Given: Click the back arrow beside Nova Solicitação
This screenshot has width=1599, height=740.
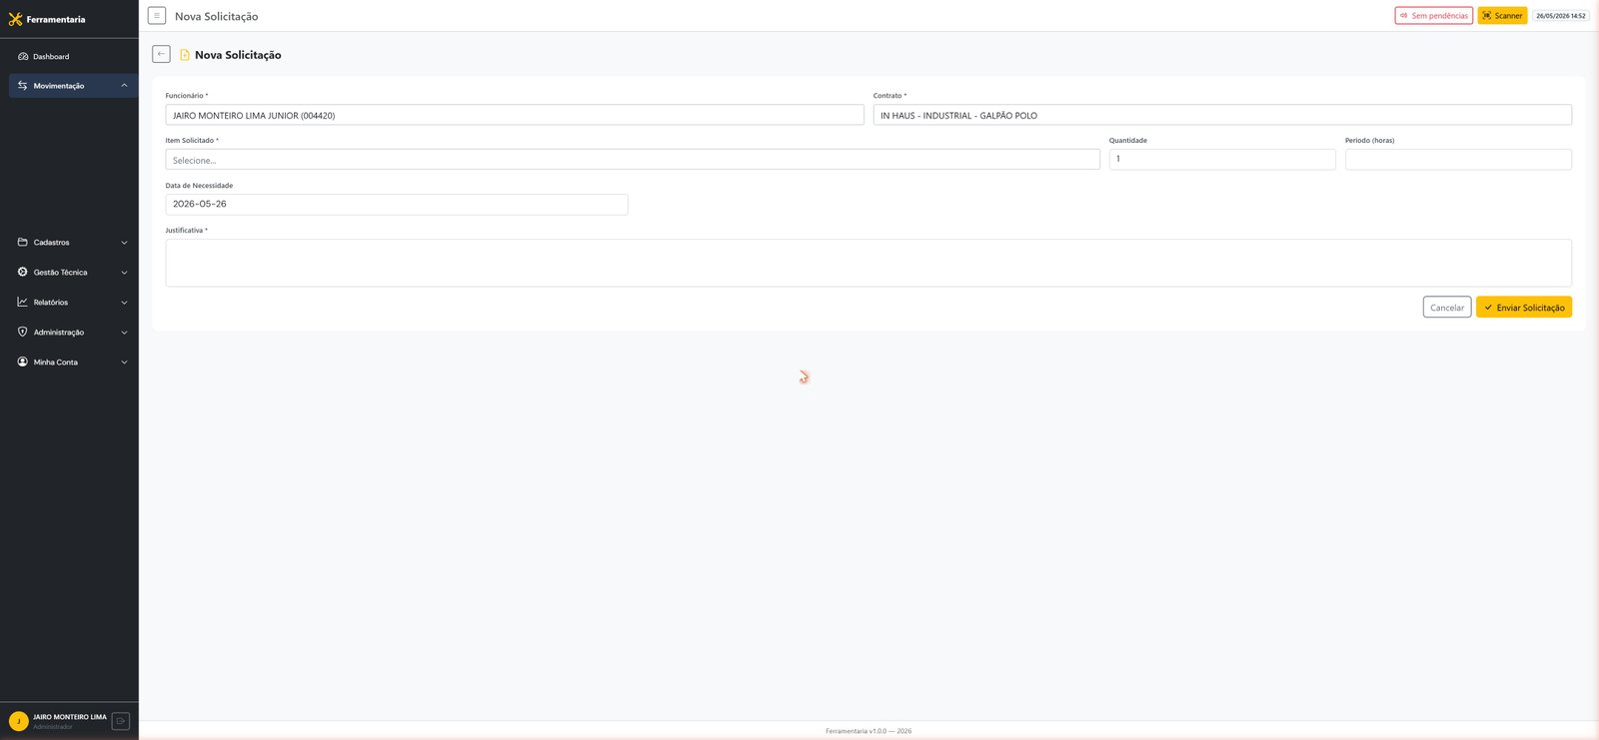Looking at the screenshot, I should [161, 54].
